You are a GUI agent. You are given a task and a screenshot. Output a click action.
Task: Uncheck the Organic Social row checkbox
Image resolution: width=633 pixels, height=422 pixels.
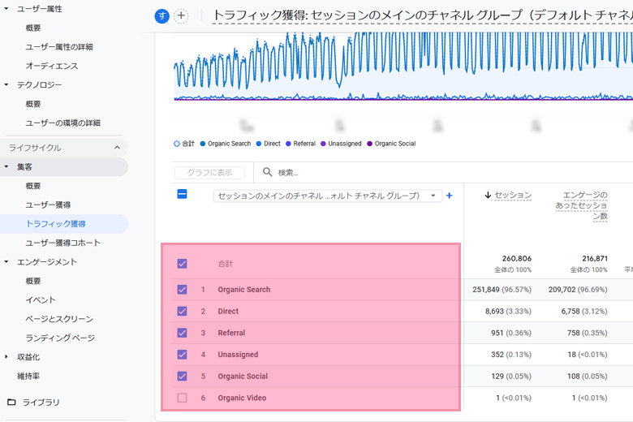coord(182,376)
